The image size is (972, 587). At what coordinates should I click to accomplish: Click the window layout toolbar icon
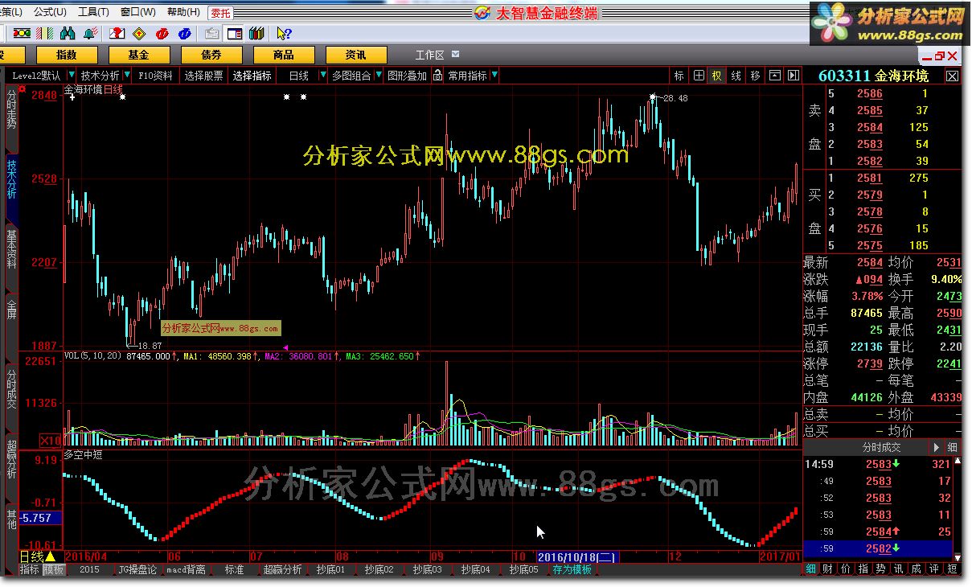pos(234,33)
